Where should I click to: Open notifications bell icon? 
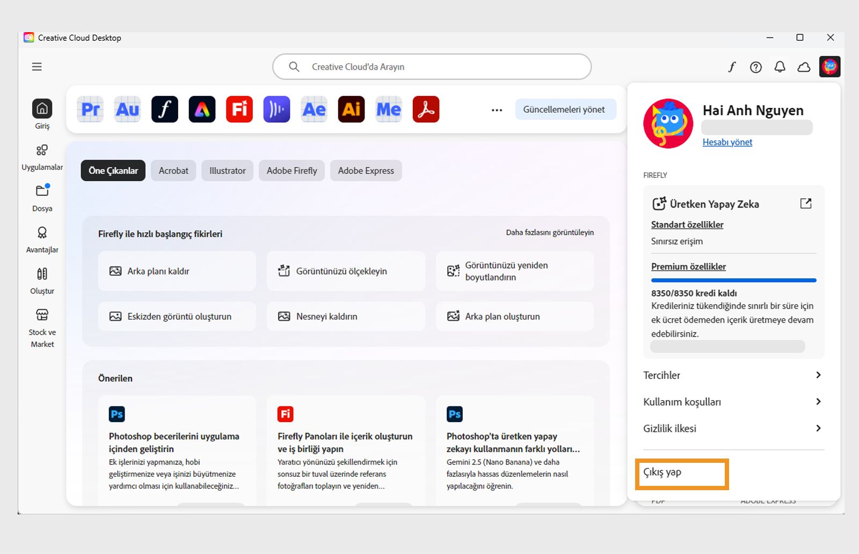780,67
